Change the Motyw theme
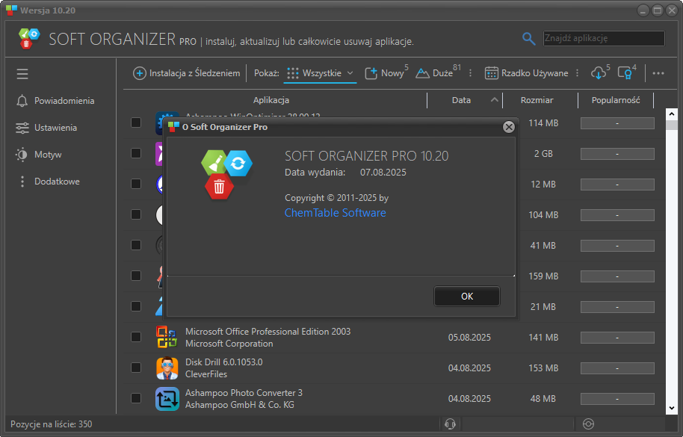The width and height of the screenshot is (683, 437). (x=39, y=155)
